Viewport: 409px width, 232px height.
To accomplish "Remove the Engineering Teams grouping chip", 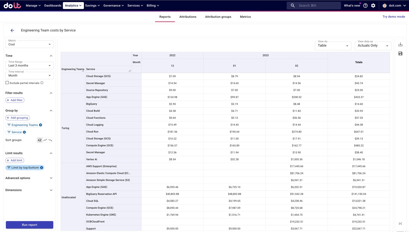I will pyautogui.click(x=41, y=125).
